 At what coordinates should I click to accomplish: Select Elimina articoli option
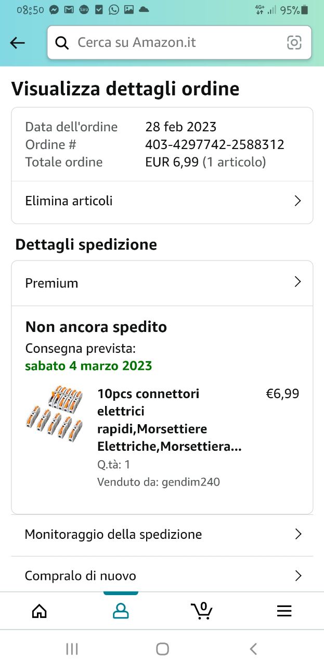(x=69, y=201)
